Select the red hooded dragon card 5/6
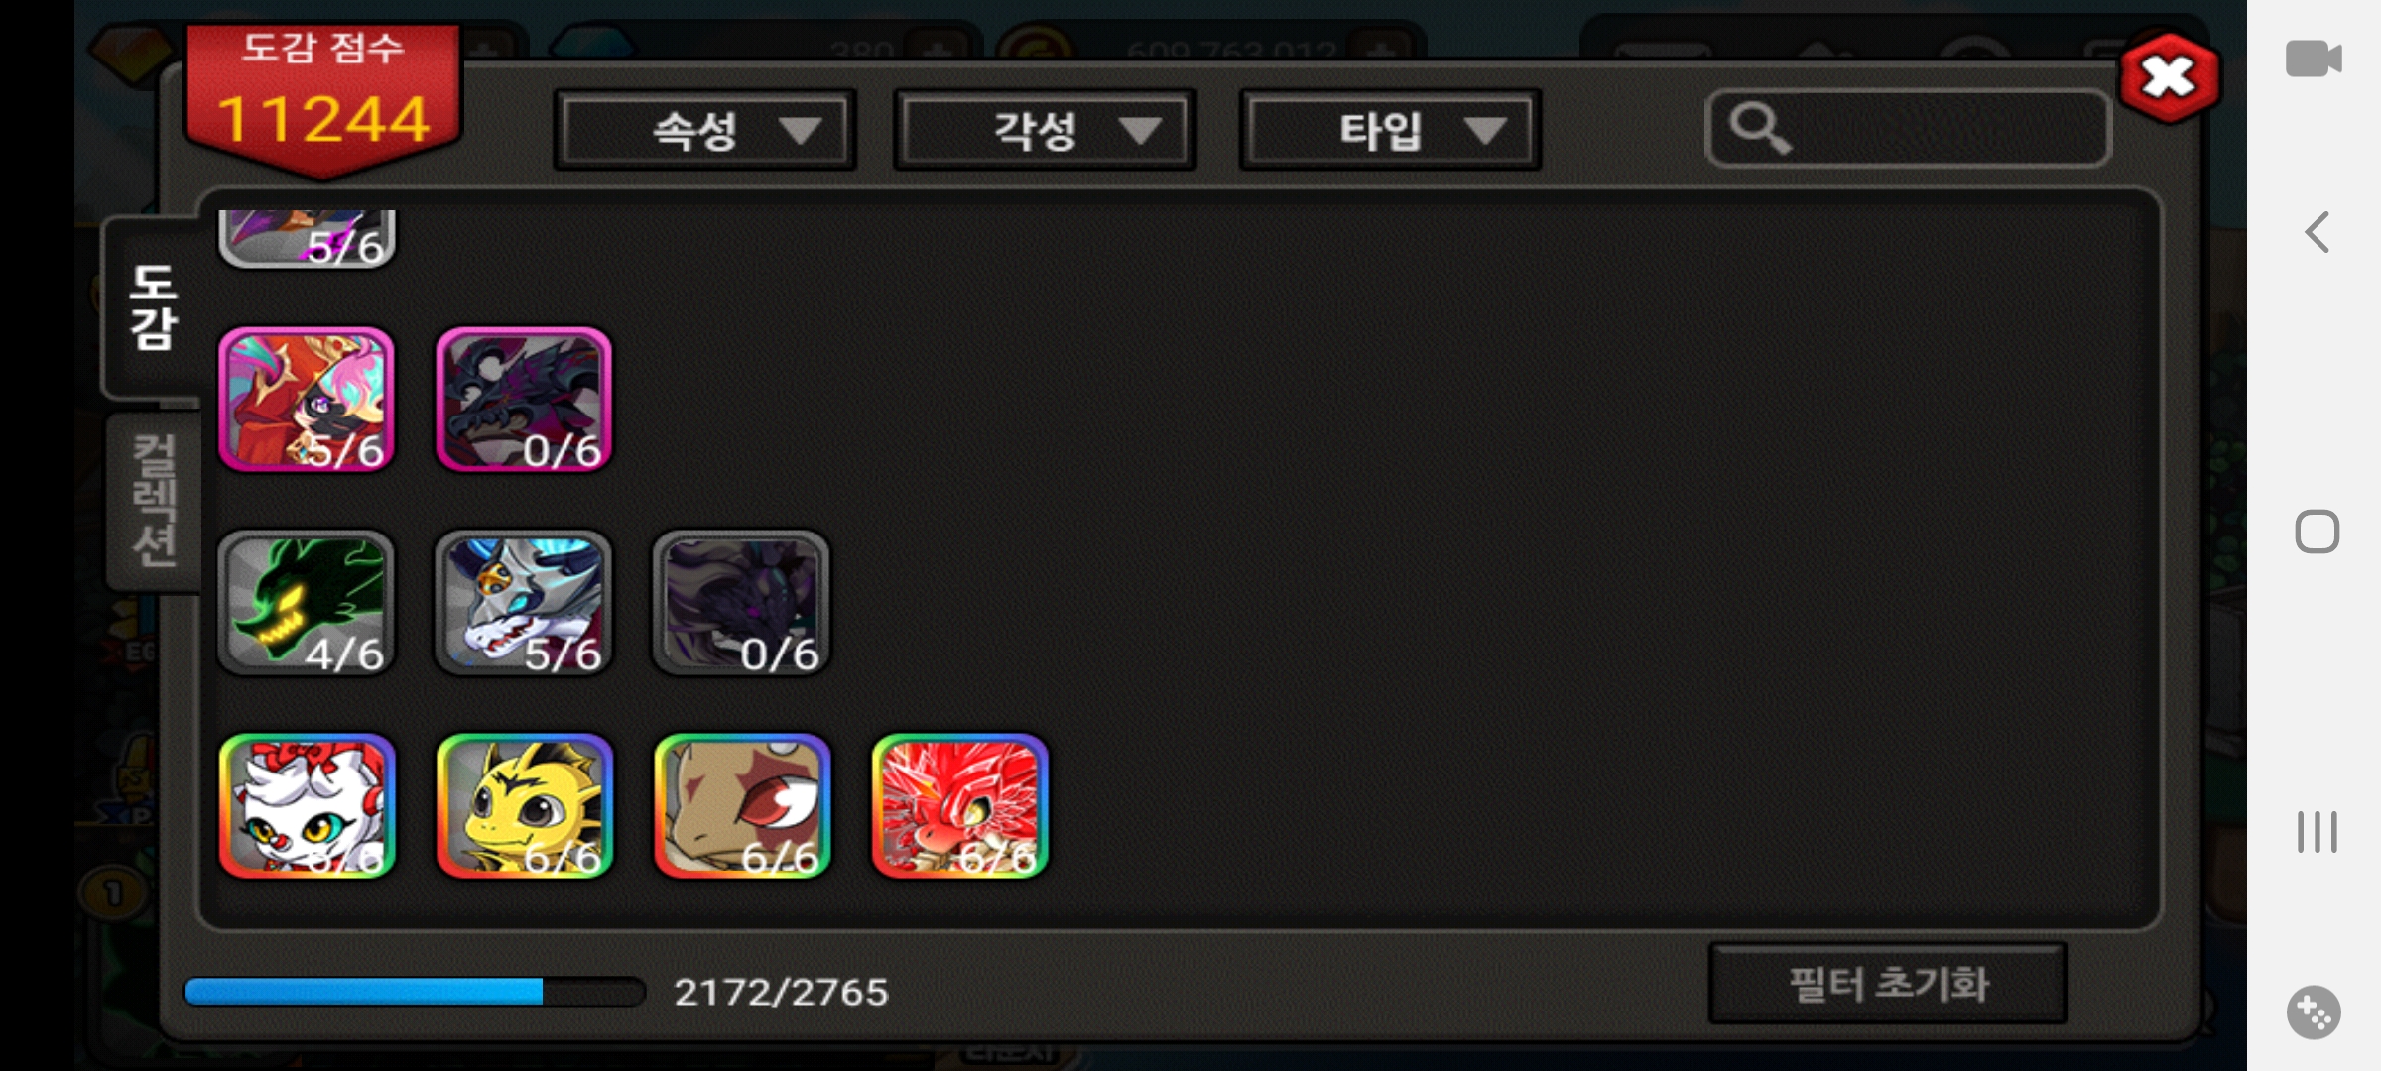 click(x=307, y=400)
